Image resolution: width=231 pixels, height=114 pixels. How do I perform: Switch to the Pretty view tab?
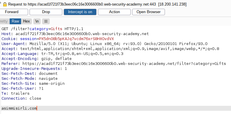pyautogui.click(x=4, y=21)
